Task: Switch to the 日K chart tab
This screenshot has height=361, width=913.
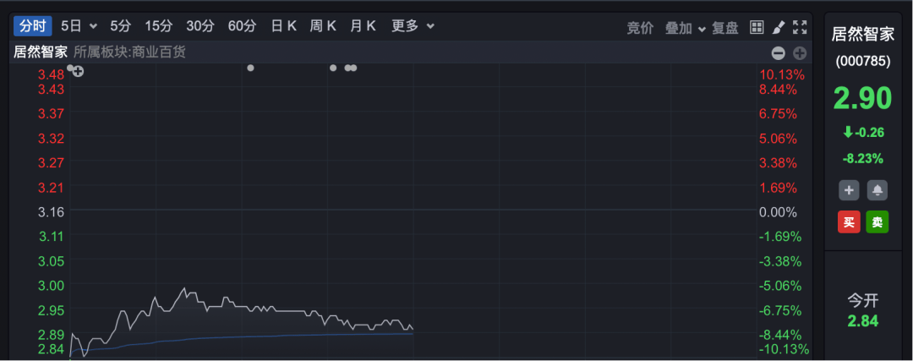Action: tap(284, 26)
